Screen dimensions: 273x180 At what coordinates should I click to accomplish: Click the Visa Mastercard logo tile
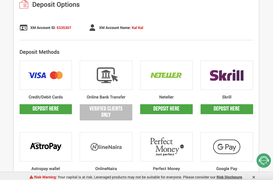[x=45, y=75]
